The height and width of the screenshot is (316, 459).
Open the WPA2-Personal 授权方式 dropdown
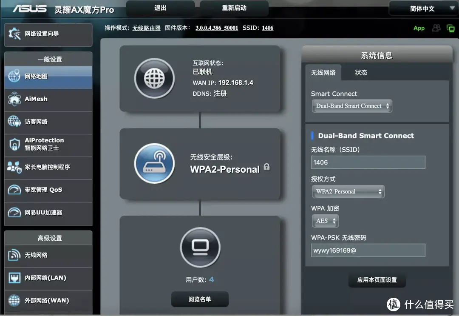point(348,191)
